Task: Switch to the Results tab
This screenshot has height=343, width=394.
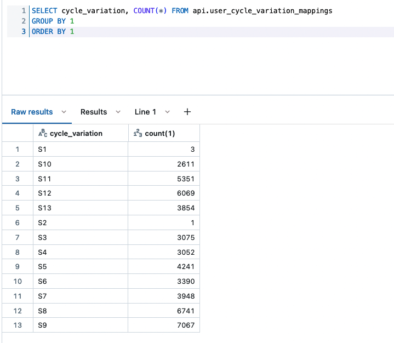Action: (x=94, y=112)
